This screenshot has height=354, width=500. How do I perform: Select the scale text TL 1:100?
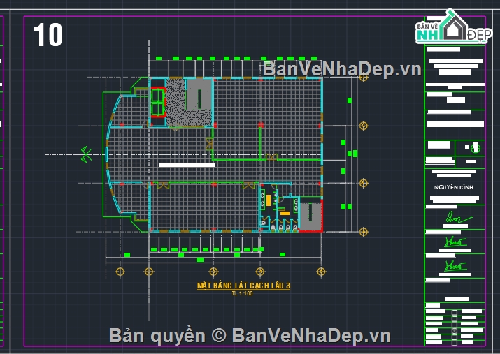coord(243,293)
